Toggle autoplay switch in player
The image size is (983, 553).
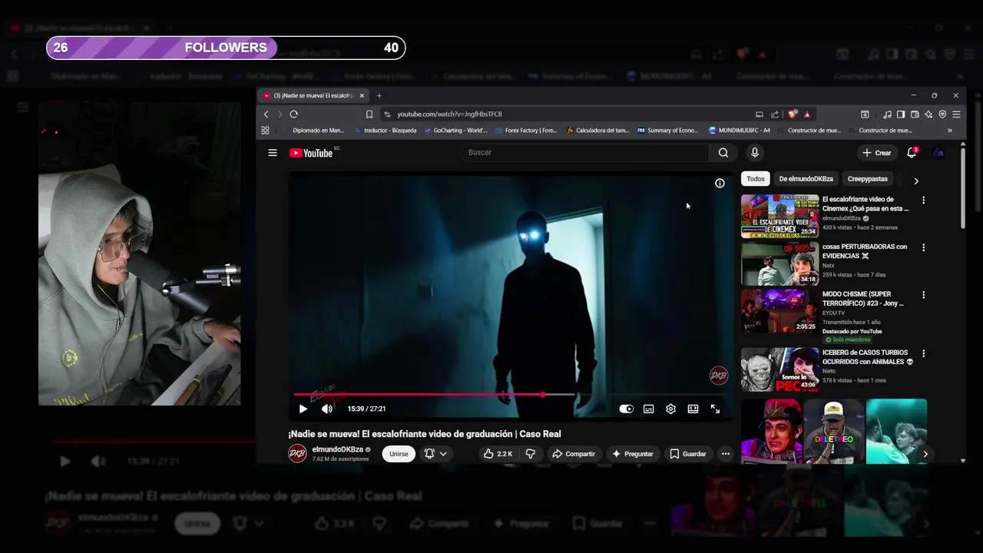tap(626, 409)
